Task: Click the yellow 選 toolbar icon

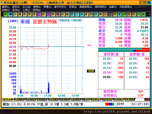Action: click(x=34, y=14)
